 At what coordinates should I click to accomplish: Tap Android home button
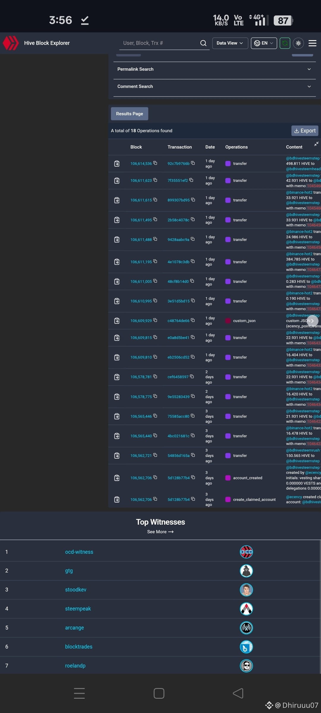pos(159,693)
